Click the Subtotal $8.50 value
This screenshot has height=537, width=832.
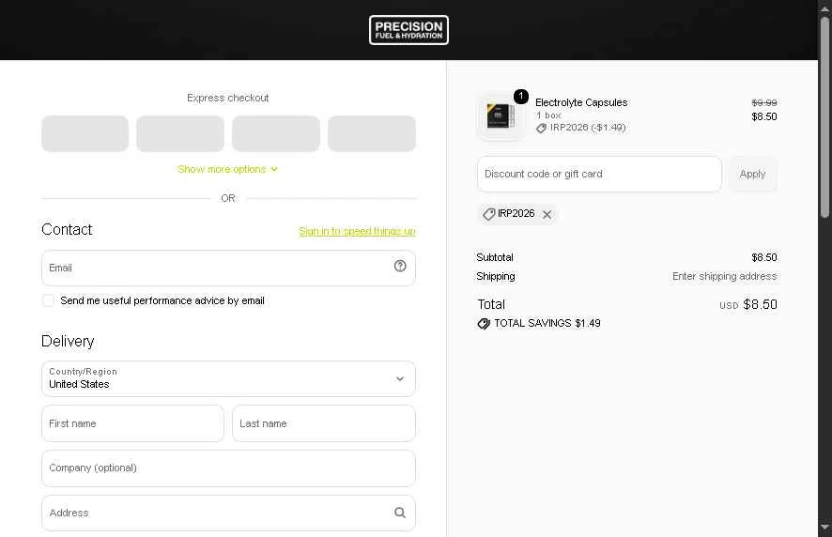[x=764, y=257]
